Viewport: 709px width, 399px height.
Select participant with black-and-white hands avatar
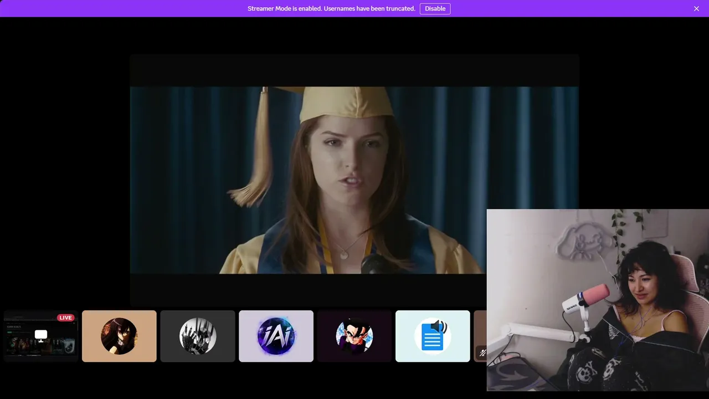point(198,336)
